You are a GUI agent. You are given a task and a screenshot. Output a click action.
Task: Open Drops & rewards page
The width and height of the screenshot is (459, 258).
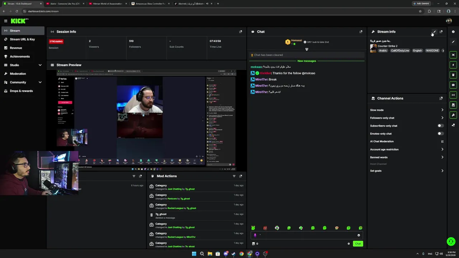point(23,91)
